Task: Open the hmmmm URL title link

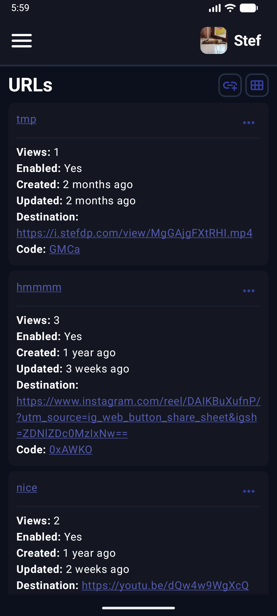Action: pos(39,287)
